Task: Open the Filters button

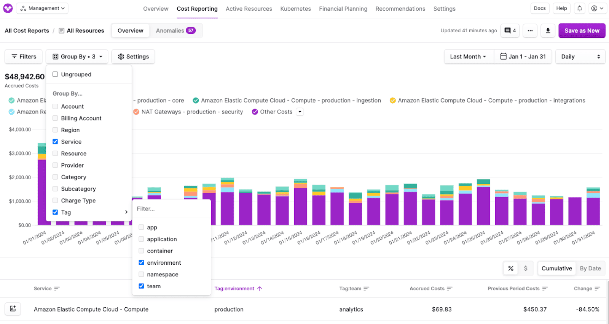Action: pos(24,57)
